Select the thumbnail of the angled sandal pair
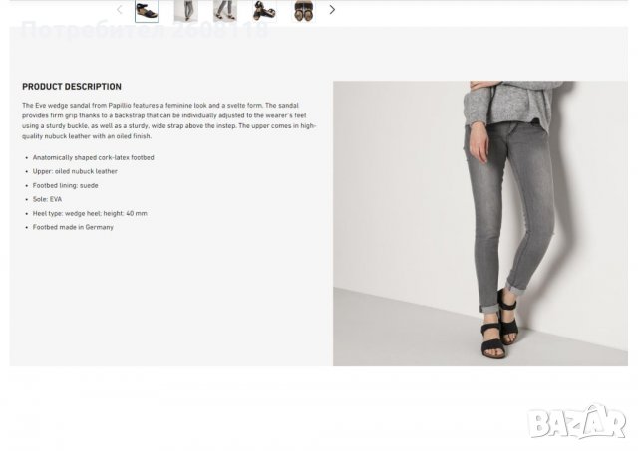This screenshot has width=638, height=451. pyautogui.click(x=264, y=11)
